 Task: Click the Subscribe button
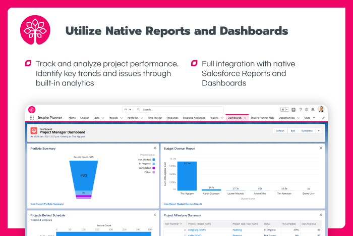point(307,131)
